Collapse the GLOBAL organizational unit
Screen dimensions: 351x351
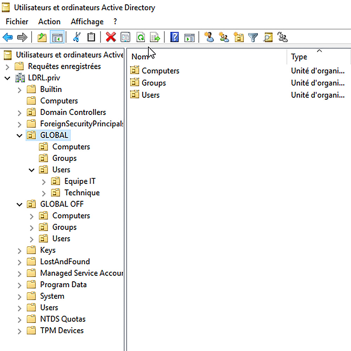click(19, 135)
